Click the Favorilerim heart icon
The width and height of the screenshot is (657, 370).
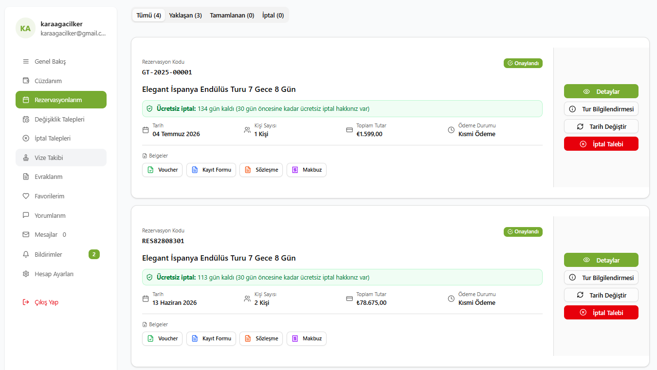pos(26,196)
